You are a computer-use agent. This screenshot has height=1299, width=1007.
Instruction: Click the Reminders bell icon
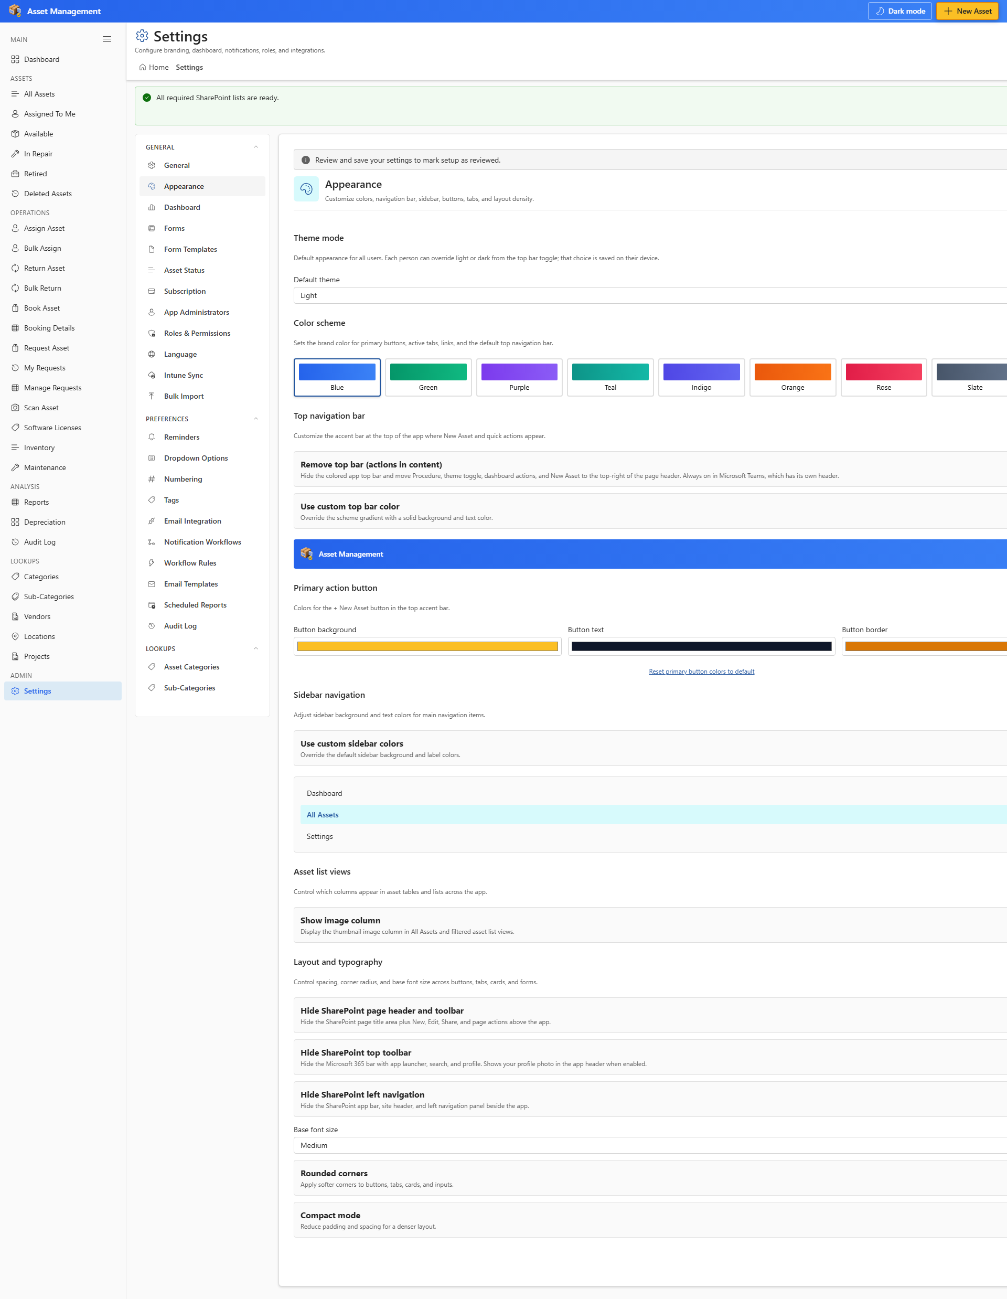tap(152, 436)
